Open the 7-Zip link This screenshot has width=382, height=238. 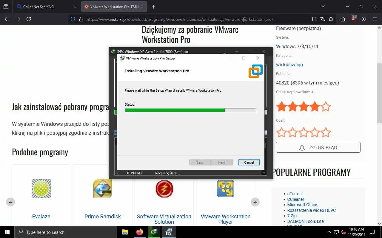[x=292, y=216]
